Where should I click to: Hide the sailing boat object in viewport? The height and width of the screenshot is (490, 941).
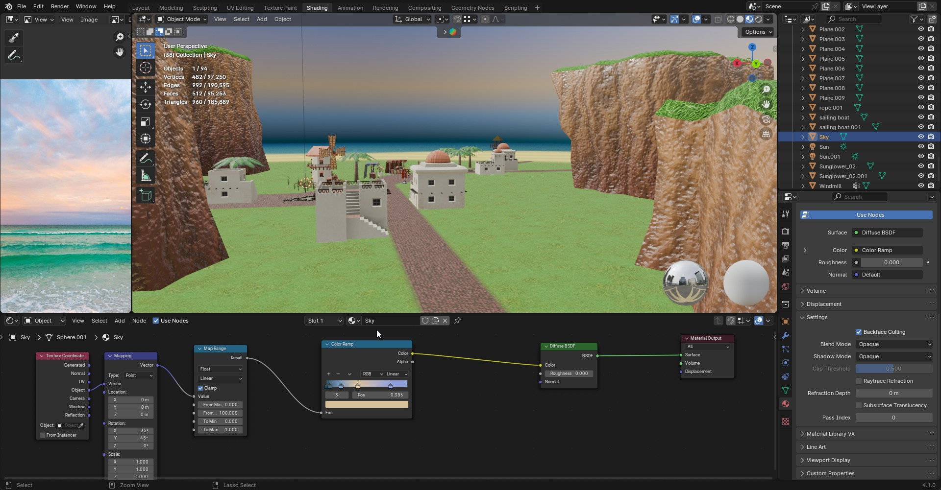tap(921, 117)
